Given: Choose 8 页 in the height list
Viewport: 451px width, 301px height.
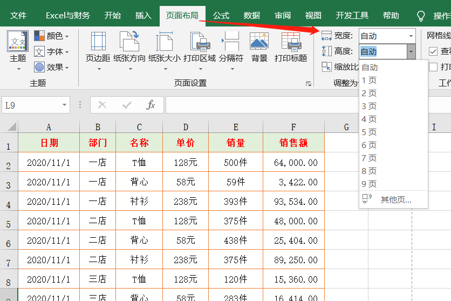Looking at the screenshot, I should tap(393, 171).
